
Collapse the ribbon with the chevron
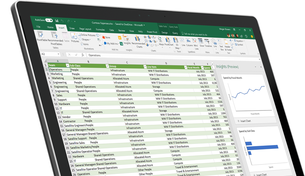[258, 54]
